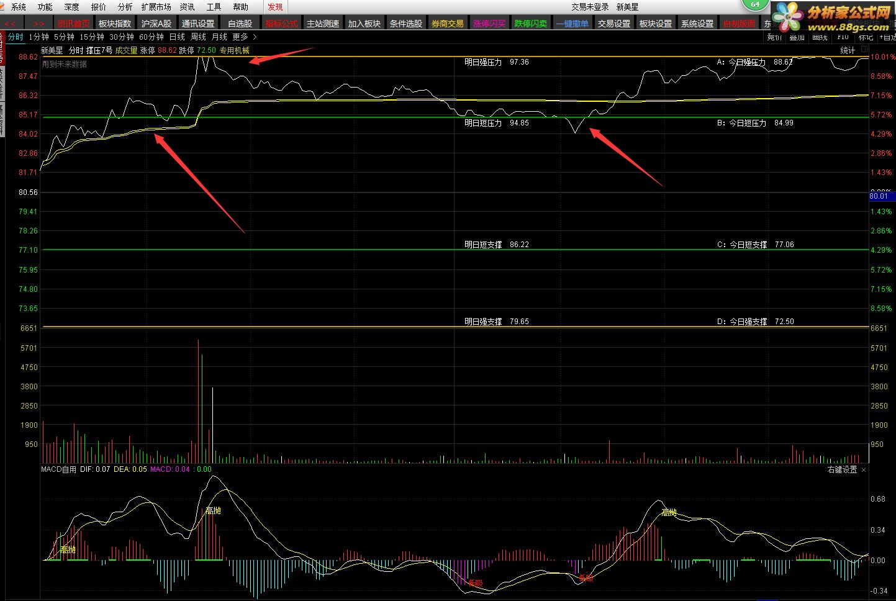Image resolution: width=896 pixels, height=601 pixels.
Task: Open the 更多 periods dropdown
Action: point(240,37)
